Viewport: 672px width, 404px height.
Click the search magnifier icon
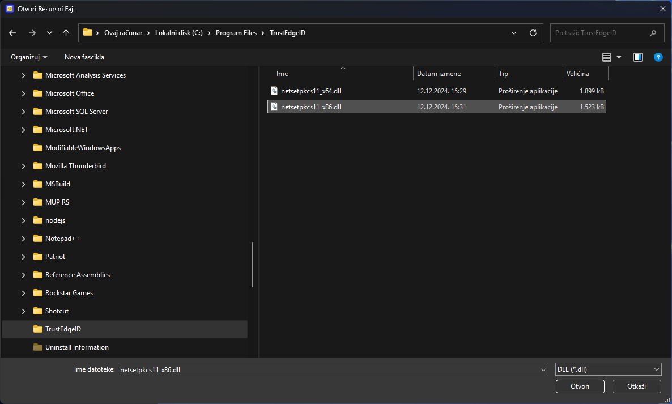pyautogui.click(x=653, y=33)
